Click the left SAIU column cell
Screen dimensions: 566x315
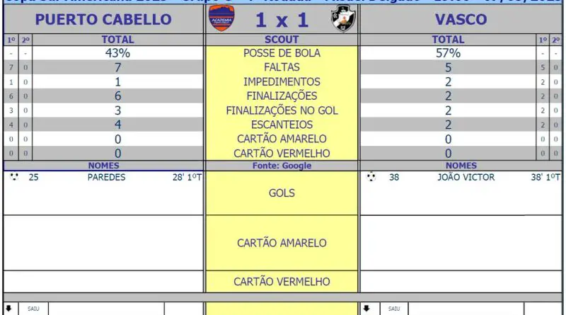[33, 309]
